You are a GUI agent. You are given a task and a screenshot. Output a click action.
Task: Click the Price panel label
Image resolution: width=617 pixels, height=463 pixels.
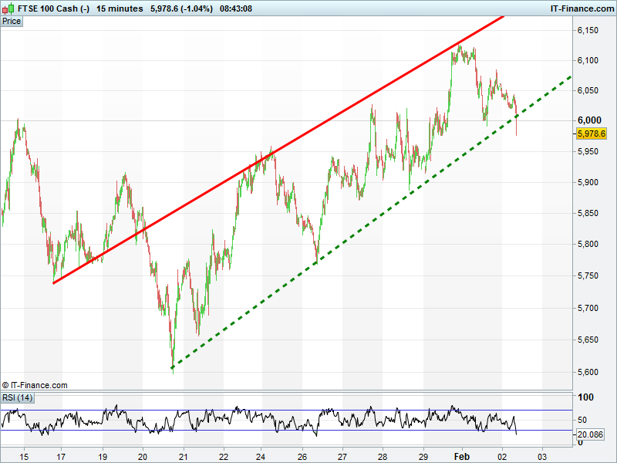[x=12, y=21]
